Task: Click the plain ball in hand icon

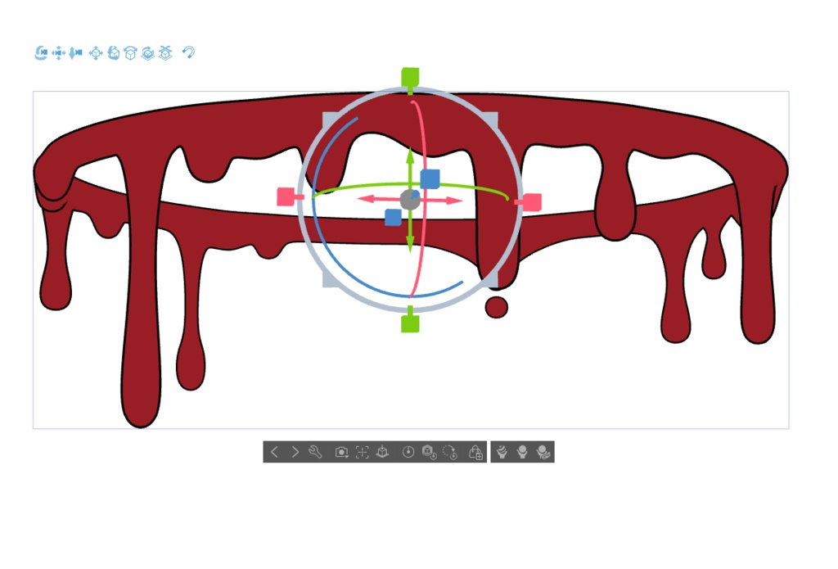Action: point(522,453)
